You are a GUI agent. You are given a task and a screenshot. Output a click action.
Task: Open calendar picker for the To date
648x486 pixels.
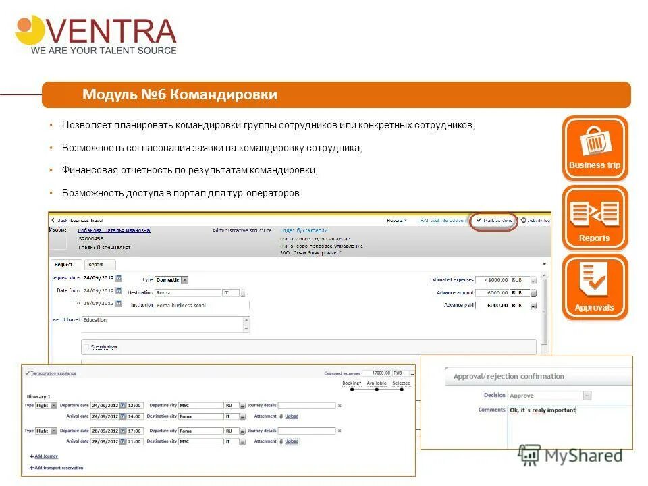(x=119, y=303)
